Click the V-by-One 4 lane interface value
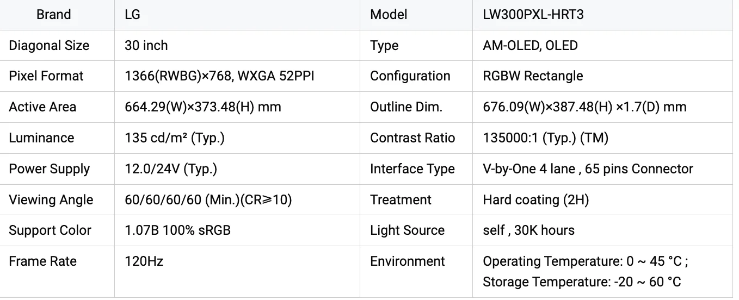Viewport: 739px width, 300px height. point(588,169)
